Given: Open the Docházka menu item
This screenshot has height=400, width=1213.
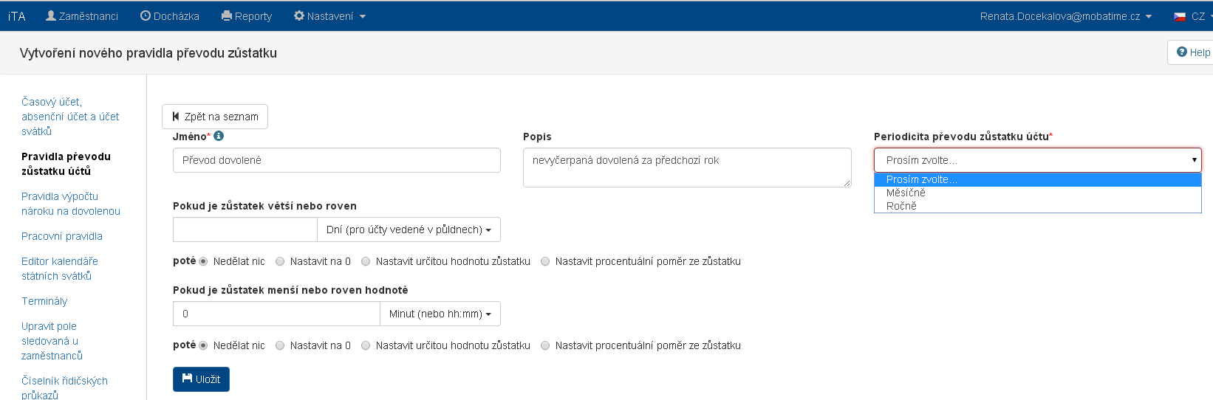Looking at the screenshot, I should [170, 16].
